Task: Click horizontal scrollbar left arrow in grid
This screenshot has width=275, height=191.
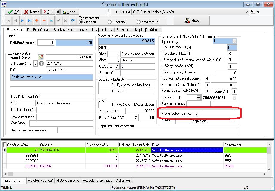Action: pyautogui.click(x=5, y=174)
